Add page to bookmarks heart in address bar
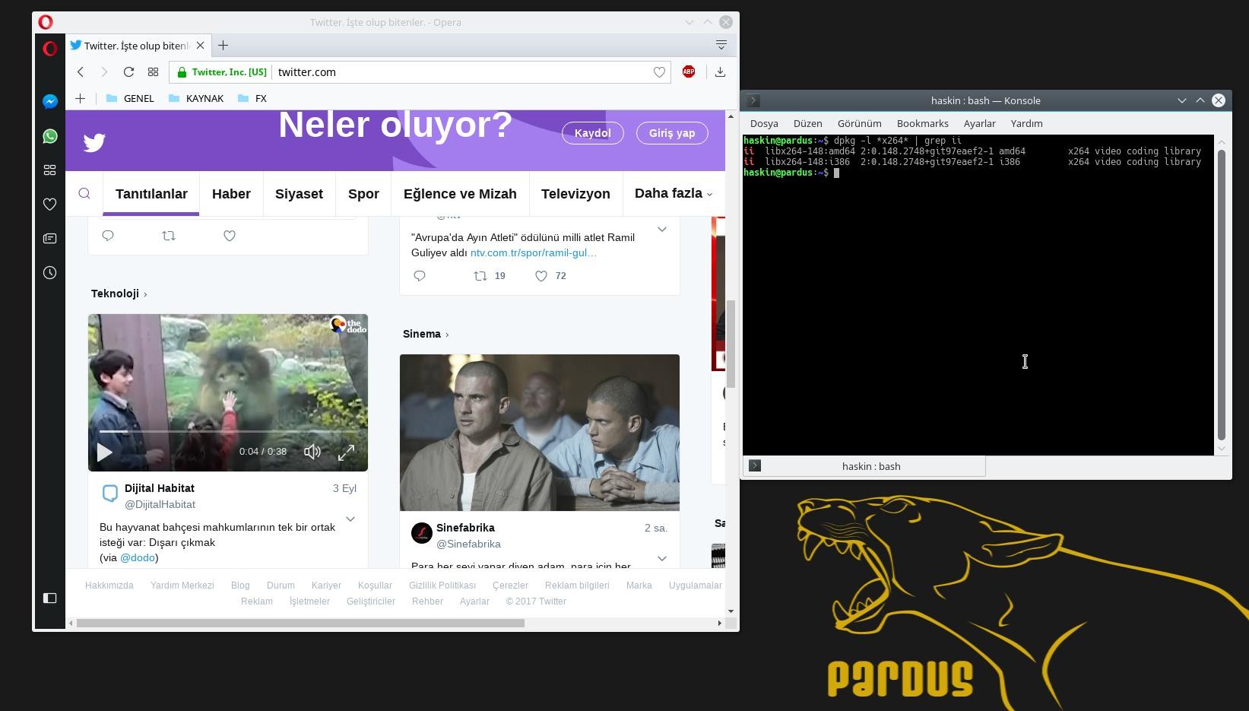This screenshot has height=711, width=1249. (x=659, y=72)
